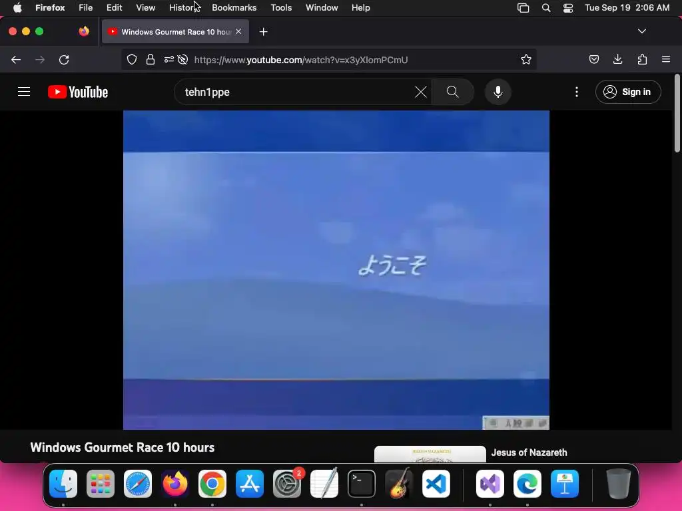The height and width of the screenshot is (511, 682).
Task: Open Safari from the Dock
Action: (x=138, y=484)
